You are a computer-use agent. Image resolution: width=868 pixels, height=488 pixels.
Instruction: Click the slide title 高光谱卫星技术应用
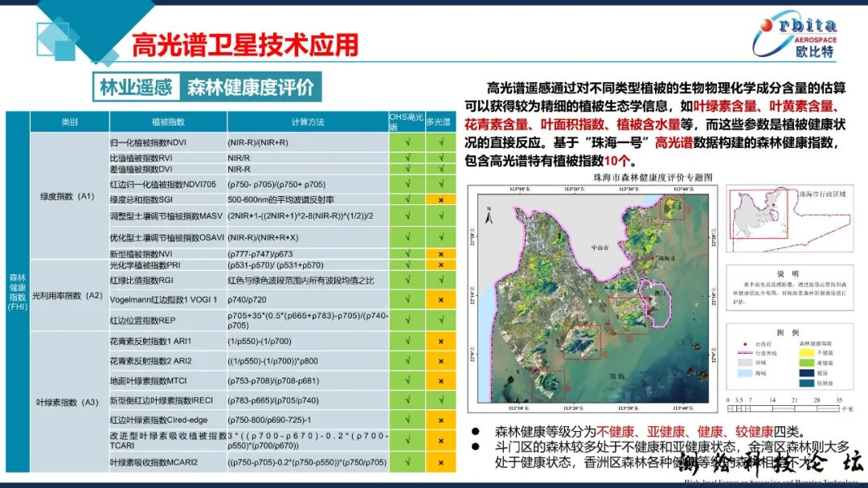245,45
